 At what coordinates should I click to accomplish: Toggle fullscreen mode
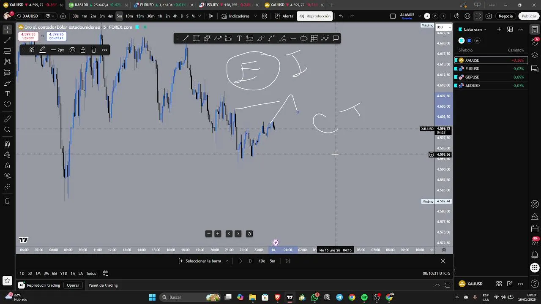[x=478, y=16]
